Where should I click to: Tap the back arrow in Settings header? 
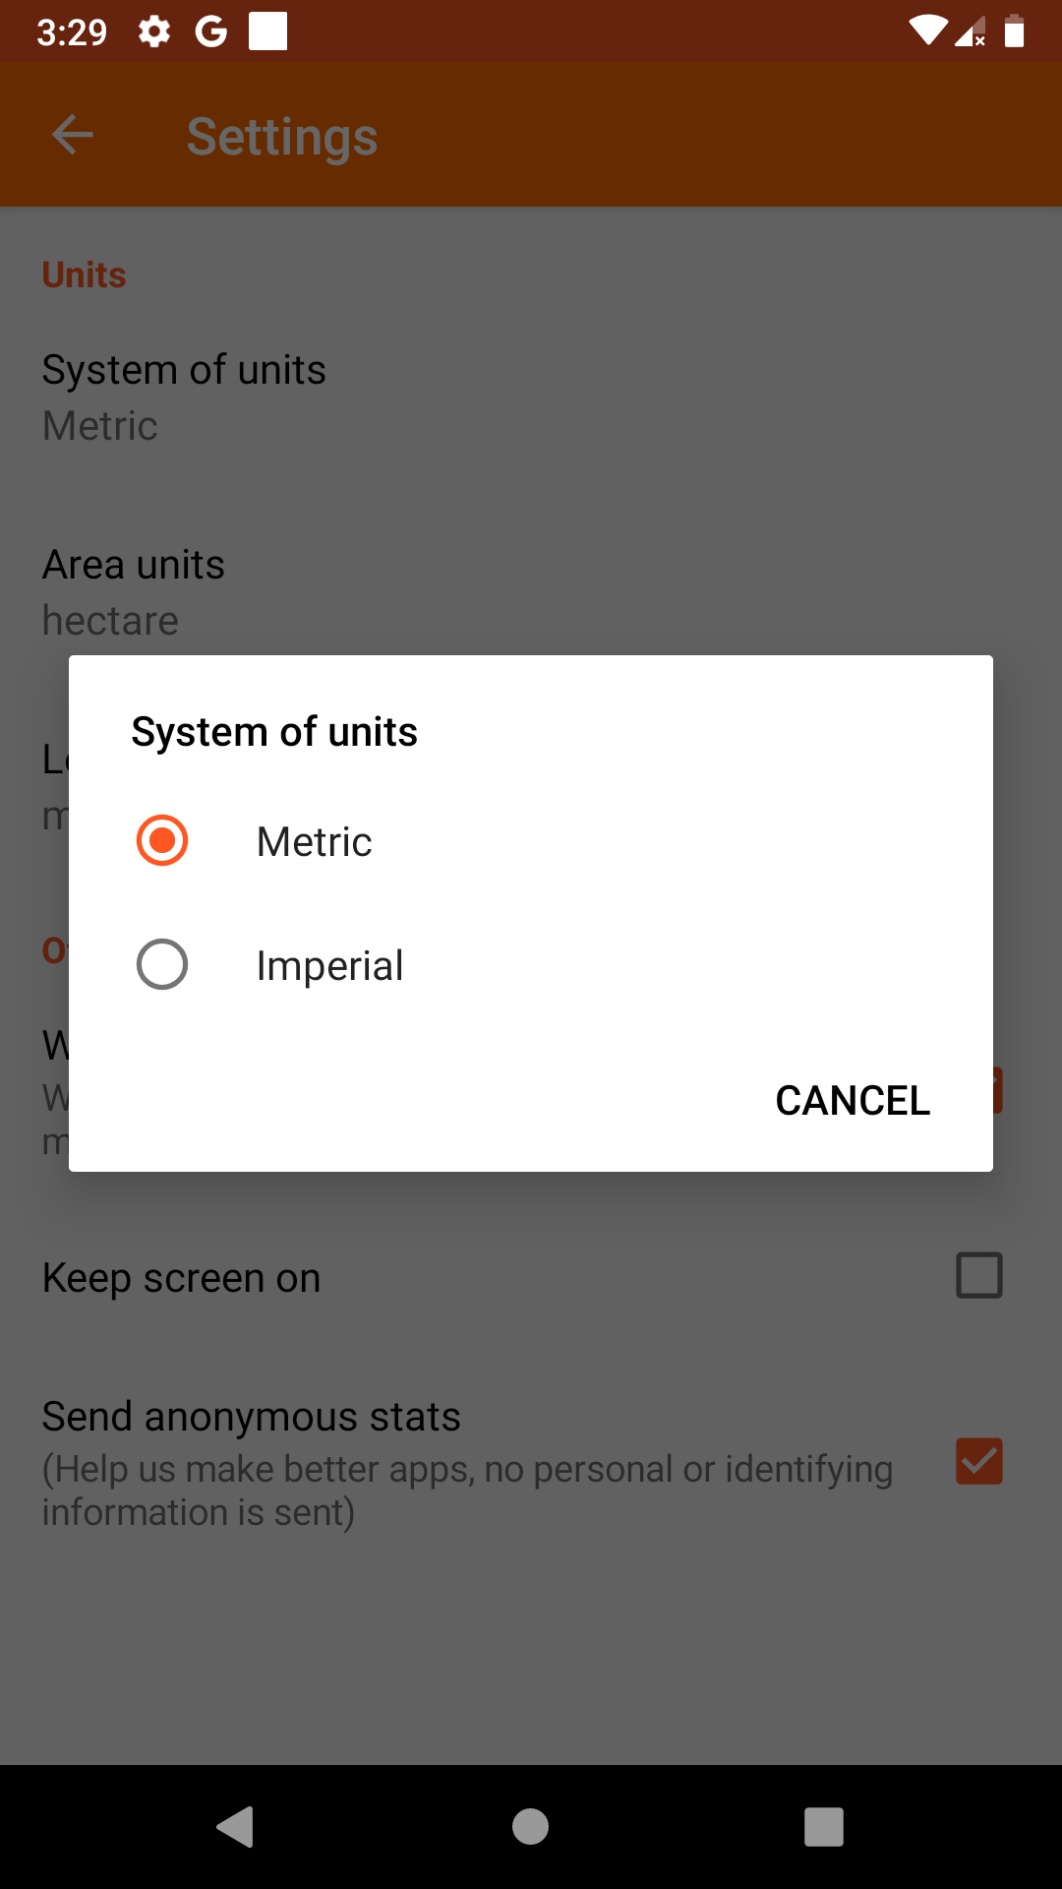click(x=72, y=135)
